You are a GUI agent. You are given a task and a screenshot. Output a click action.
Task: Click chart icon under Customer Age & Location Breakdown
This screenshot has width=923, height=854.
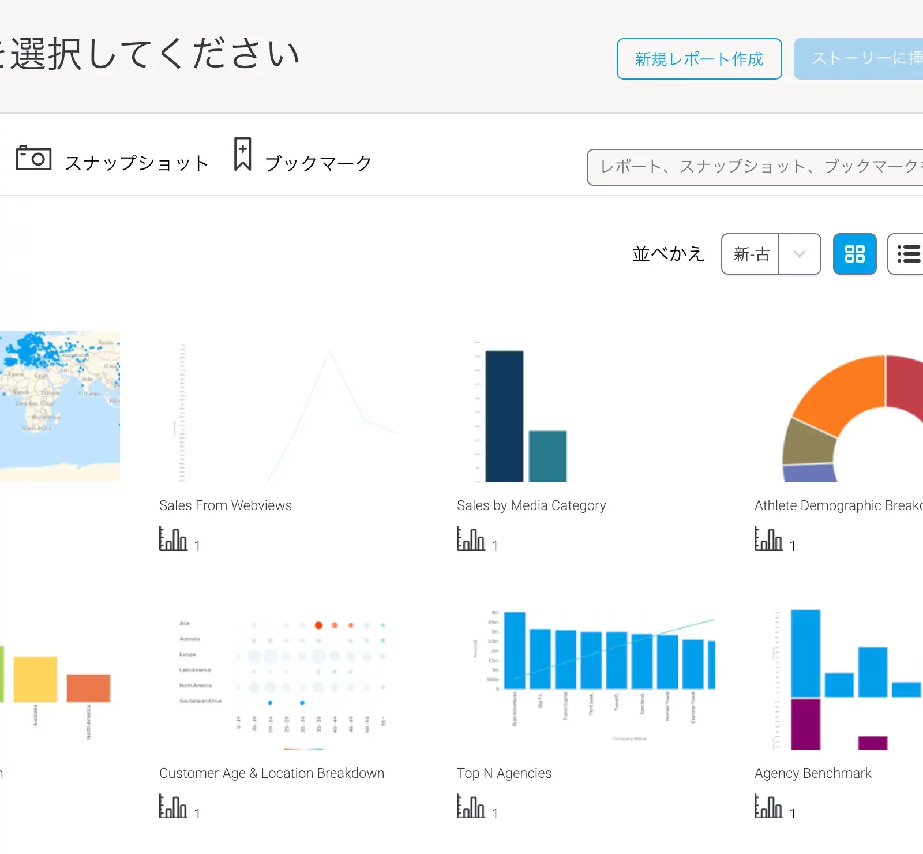tap(173, 807)
